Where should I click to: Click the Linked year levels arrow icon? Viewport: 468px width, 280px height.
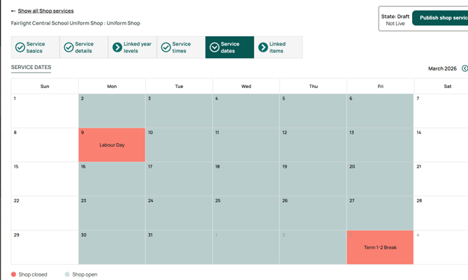117,47
